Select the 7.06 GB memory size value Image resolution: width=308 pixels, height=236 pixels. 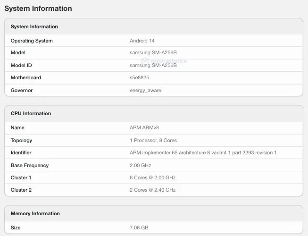click(x=139, y=228)
